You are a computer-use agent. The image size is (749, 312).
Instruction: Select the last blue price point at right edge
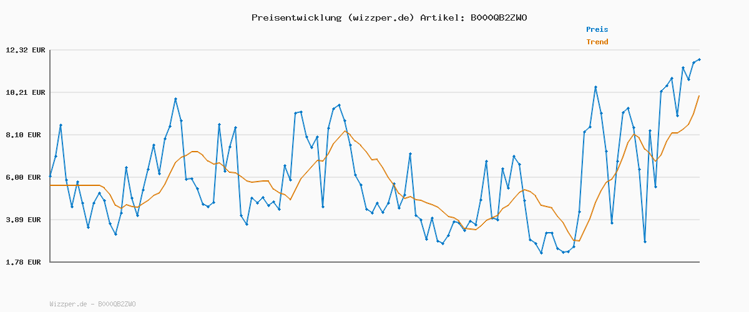[x=699, y=59]
